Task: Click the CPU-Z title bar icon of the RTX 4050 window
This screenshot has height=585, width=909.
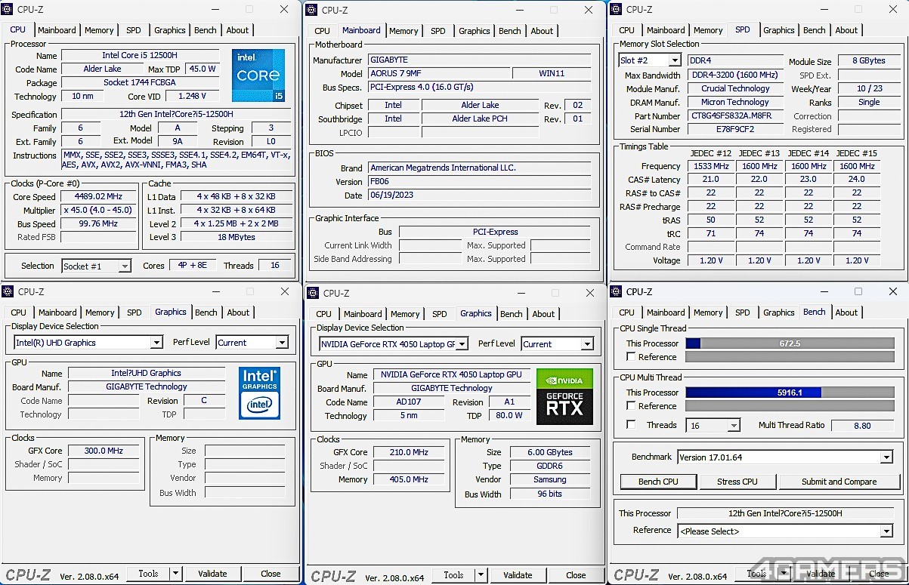Action: pyautogui.click(x=313, y=293)
